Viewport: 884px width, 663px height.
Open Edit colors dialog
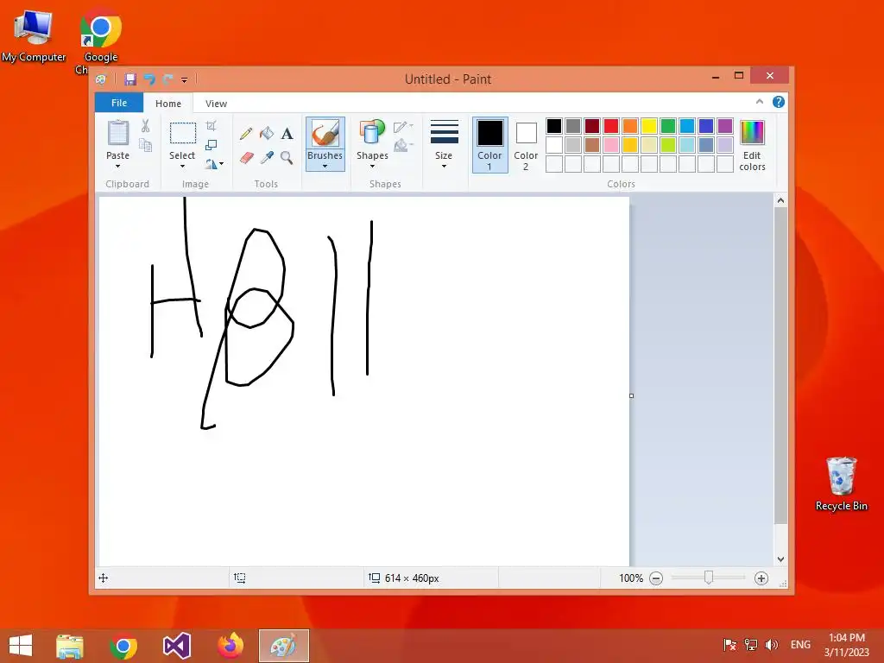752,145
